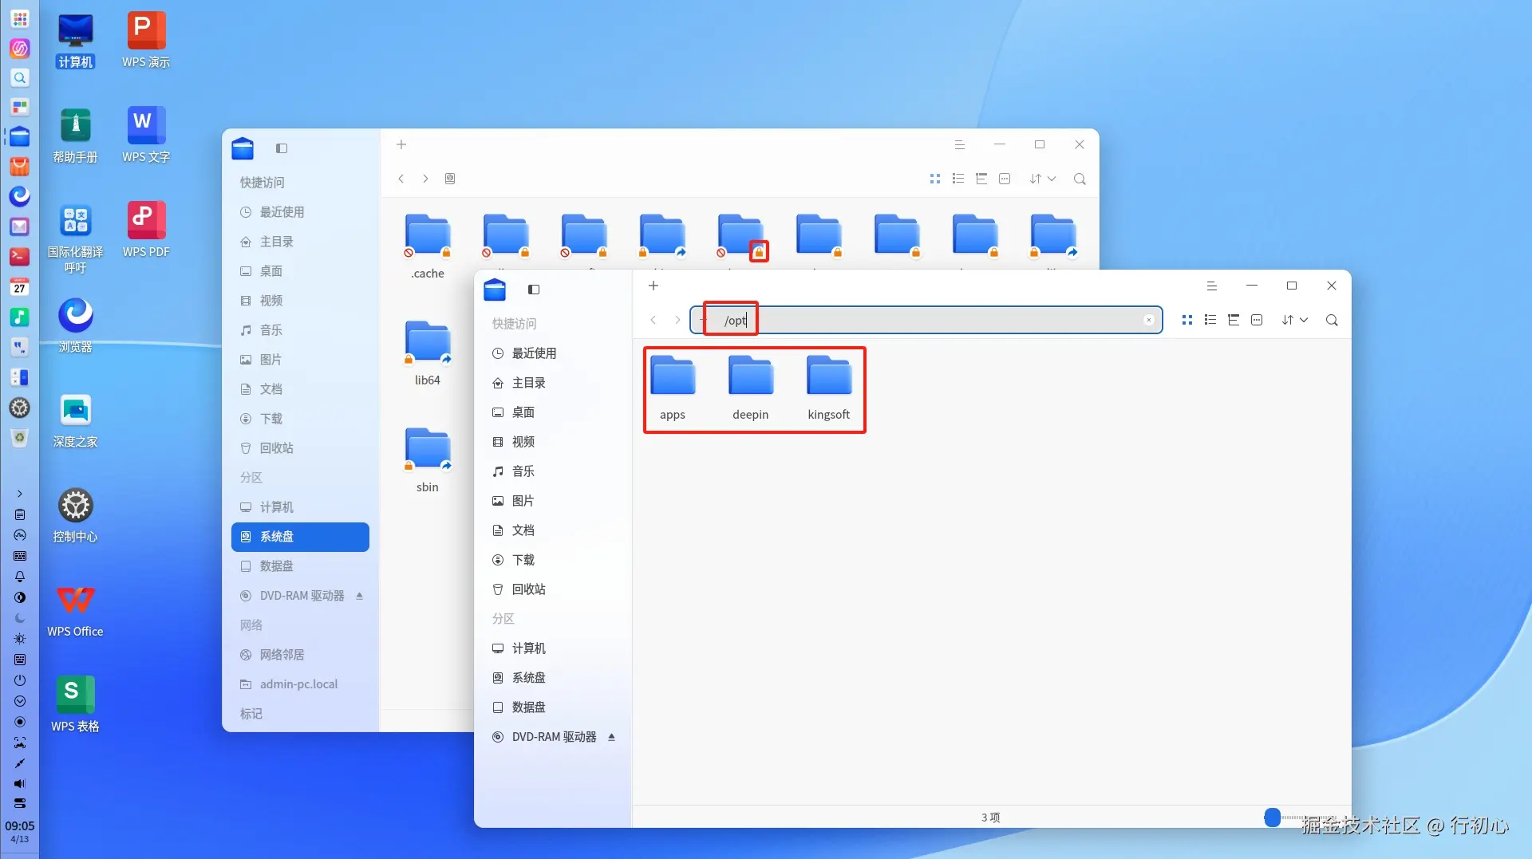Select 最近使用 in back window sidebar
This screenshot has width=1532, height=859.
click(x=300, y=212)
